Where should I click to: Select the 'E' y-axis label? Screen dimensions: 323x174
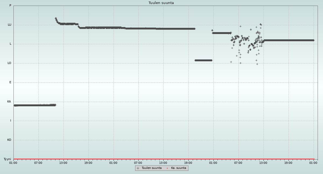10,82
